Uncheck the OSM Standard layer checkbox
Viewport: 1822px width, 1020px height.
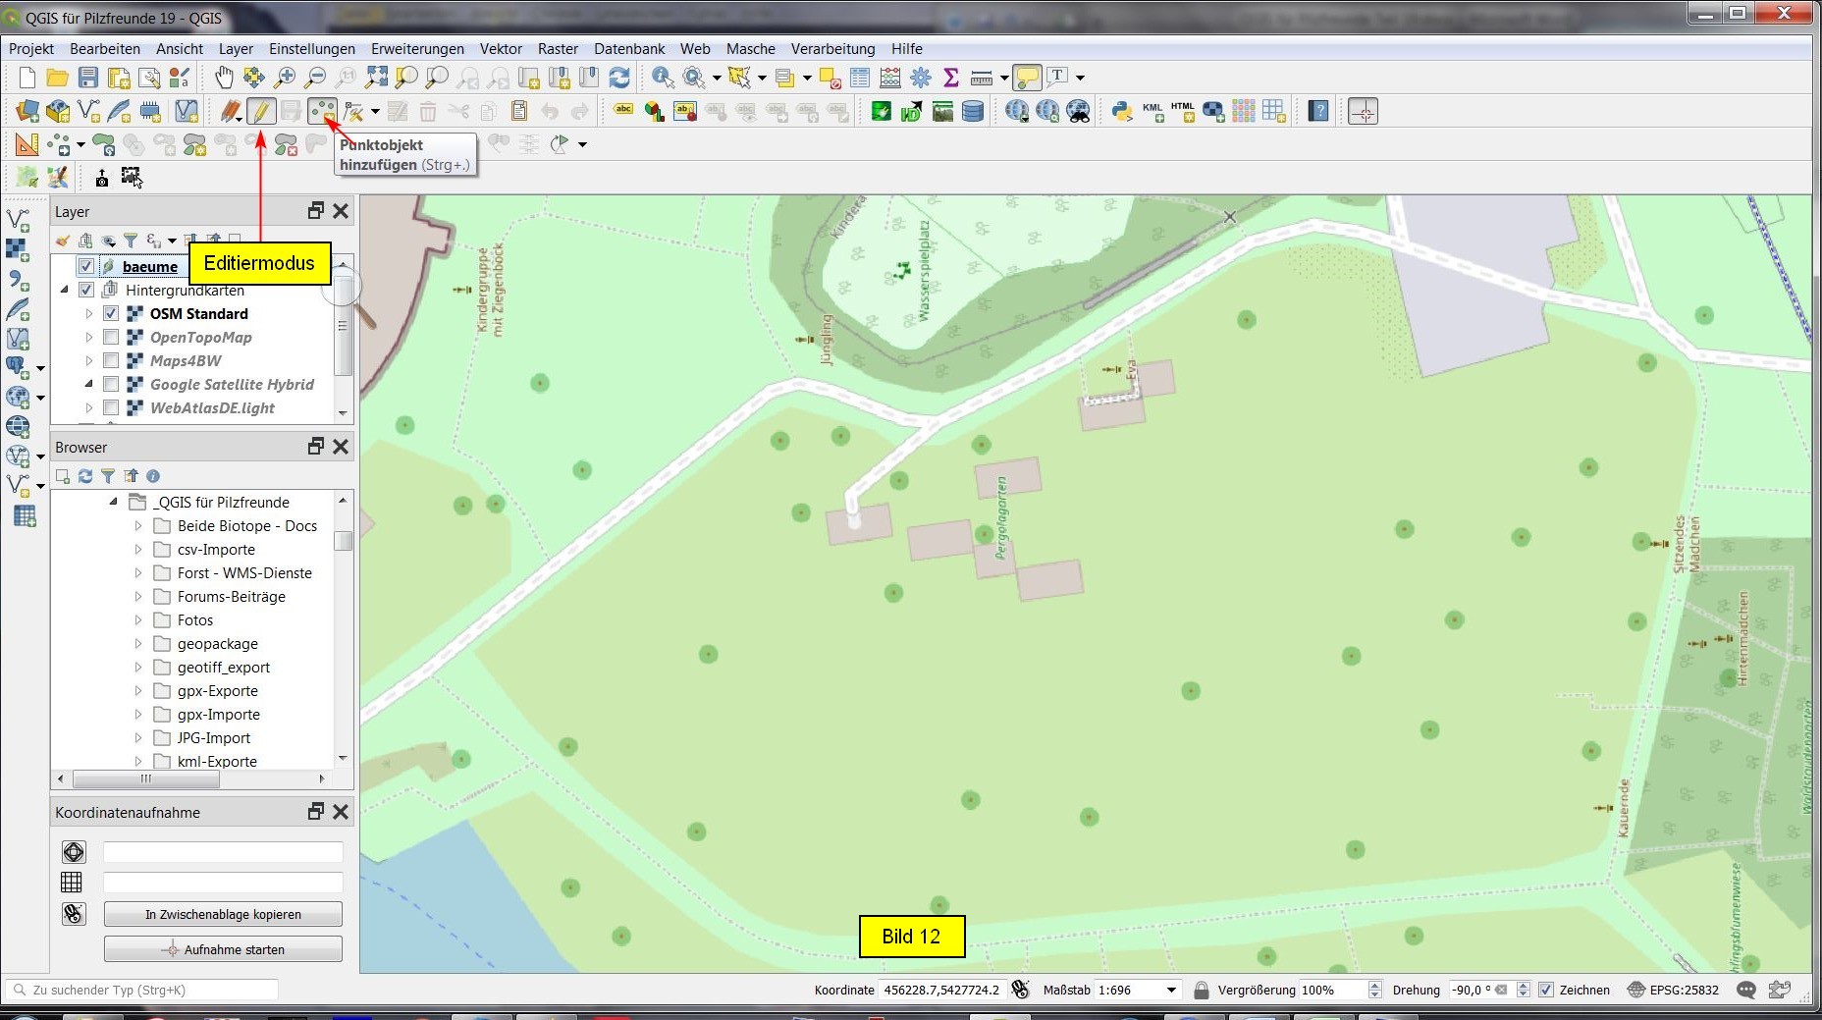(111, 314)
